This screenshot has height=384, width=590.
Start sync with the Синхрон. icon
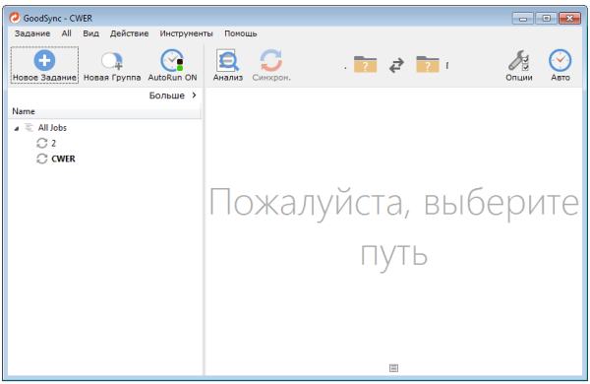[x=271, y=60]
